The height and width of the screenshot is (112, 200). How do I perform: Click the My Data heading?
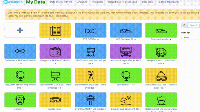tap(35, 2)
